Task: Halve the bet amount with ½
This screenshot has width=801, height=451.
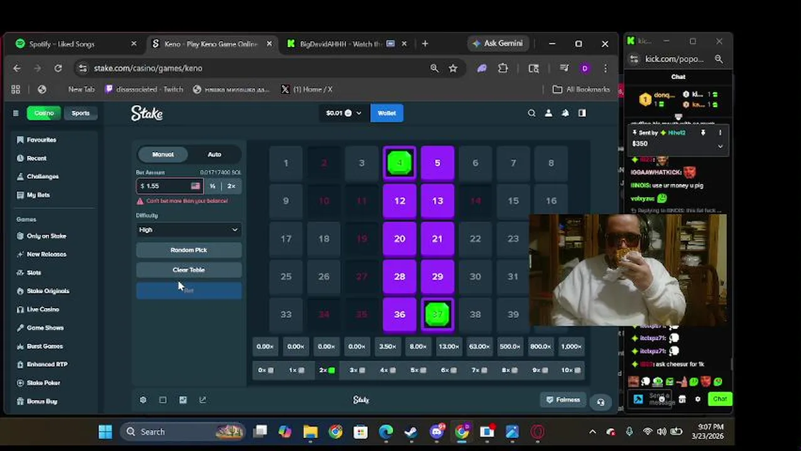Action: coord(212,186)
